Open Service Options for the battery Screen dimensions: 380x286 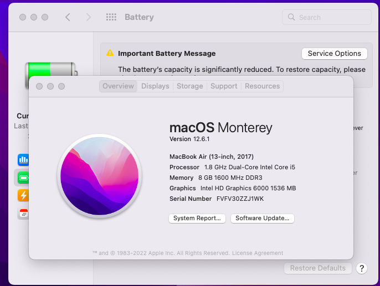[335, 54]
